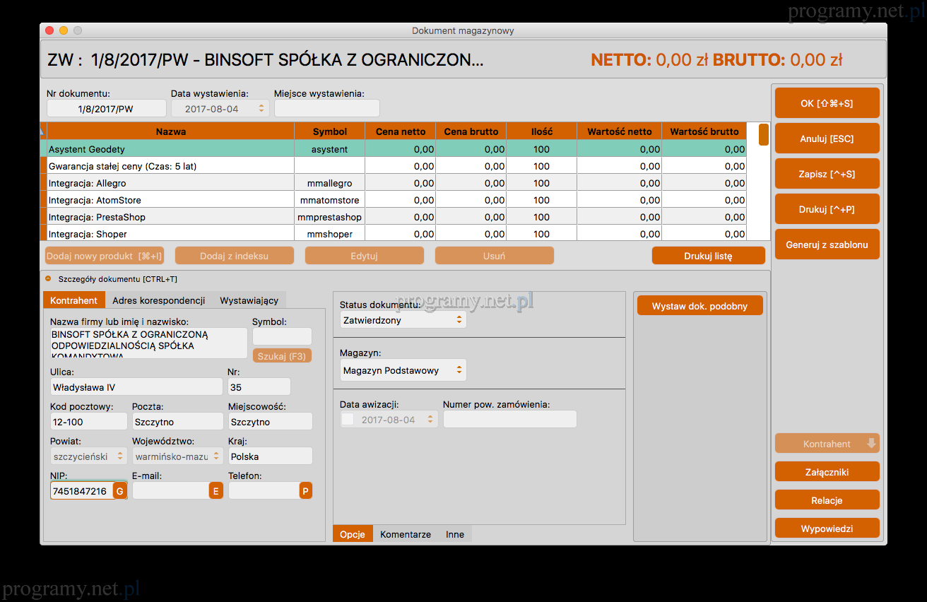This screenshot has height=602, width=927.
Task: Open the Komentarze tab
Action: tap(406, 534)
